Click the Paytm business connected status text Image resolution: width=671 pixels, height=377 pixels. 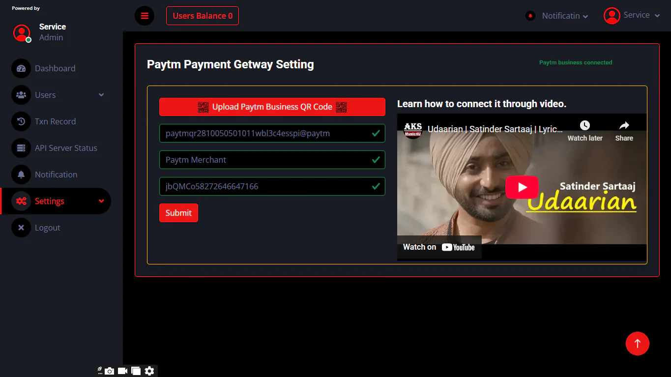[x=576, y=62]
